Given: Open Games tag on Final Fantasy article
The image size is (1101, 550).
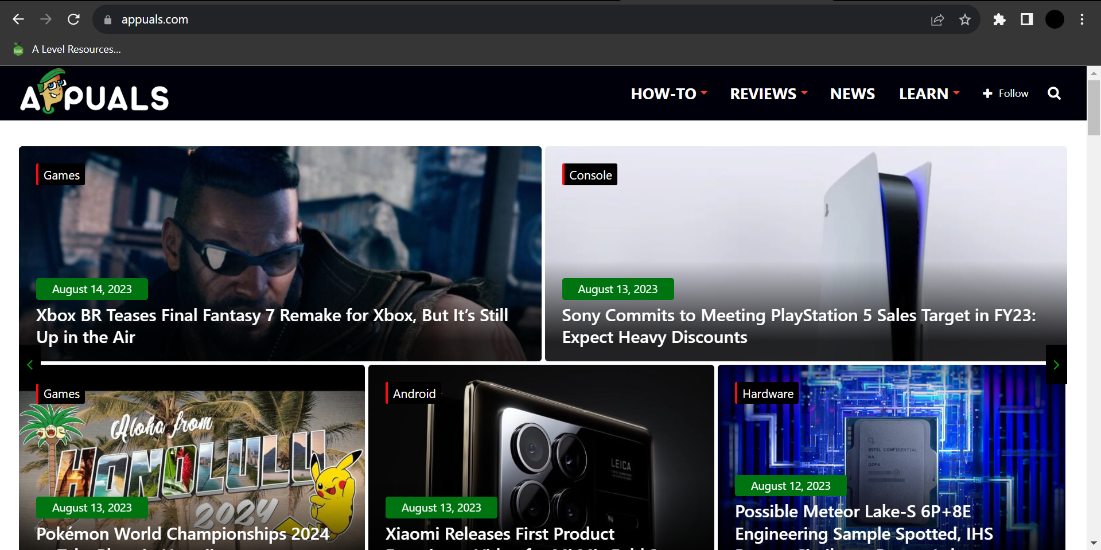Looking at the screenshot, I should (61, 175).
